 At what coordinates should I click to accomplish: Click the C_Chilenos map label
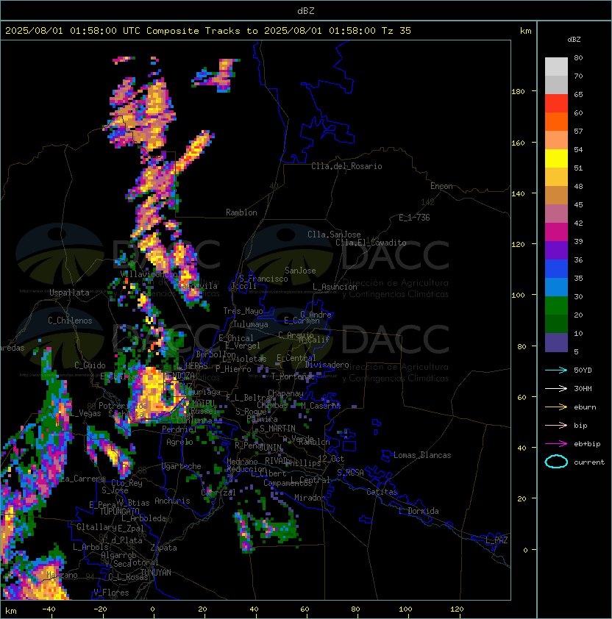click(70, 321)
